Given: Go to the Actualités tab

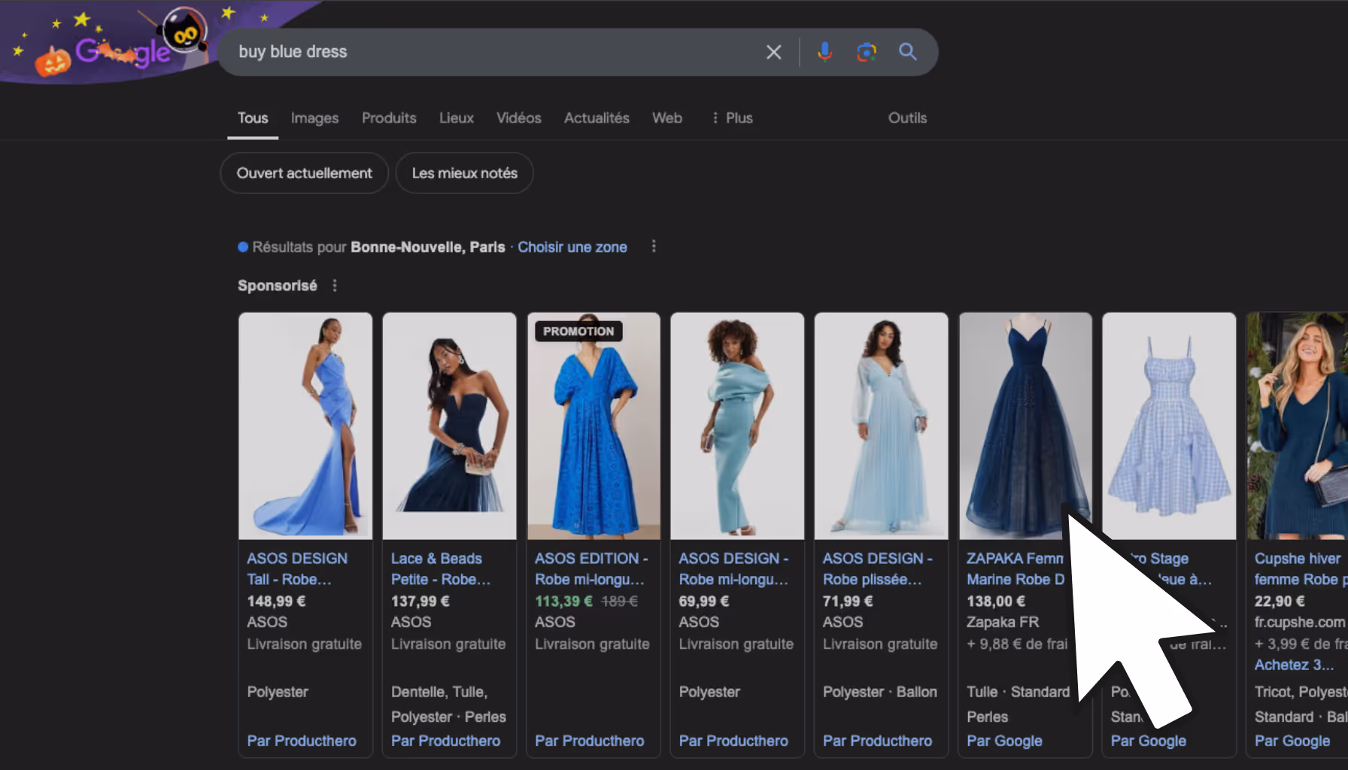Looking at the screenshot, I should [x=597, y=118].
